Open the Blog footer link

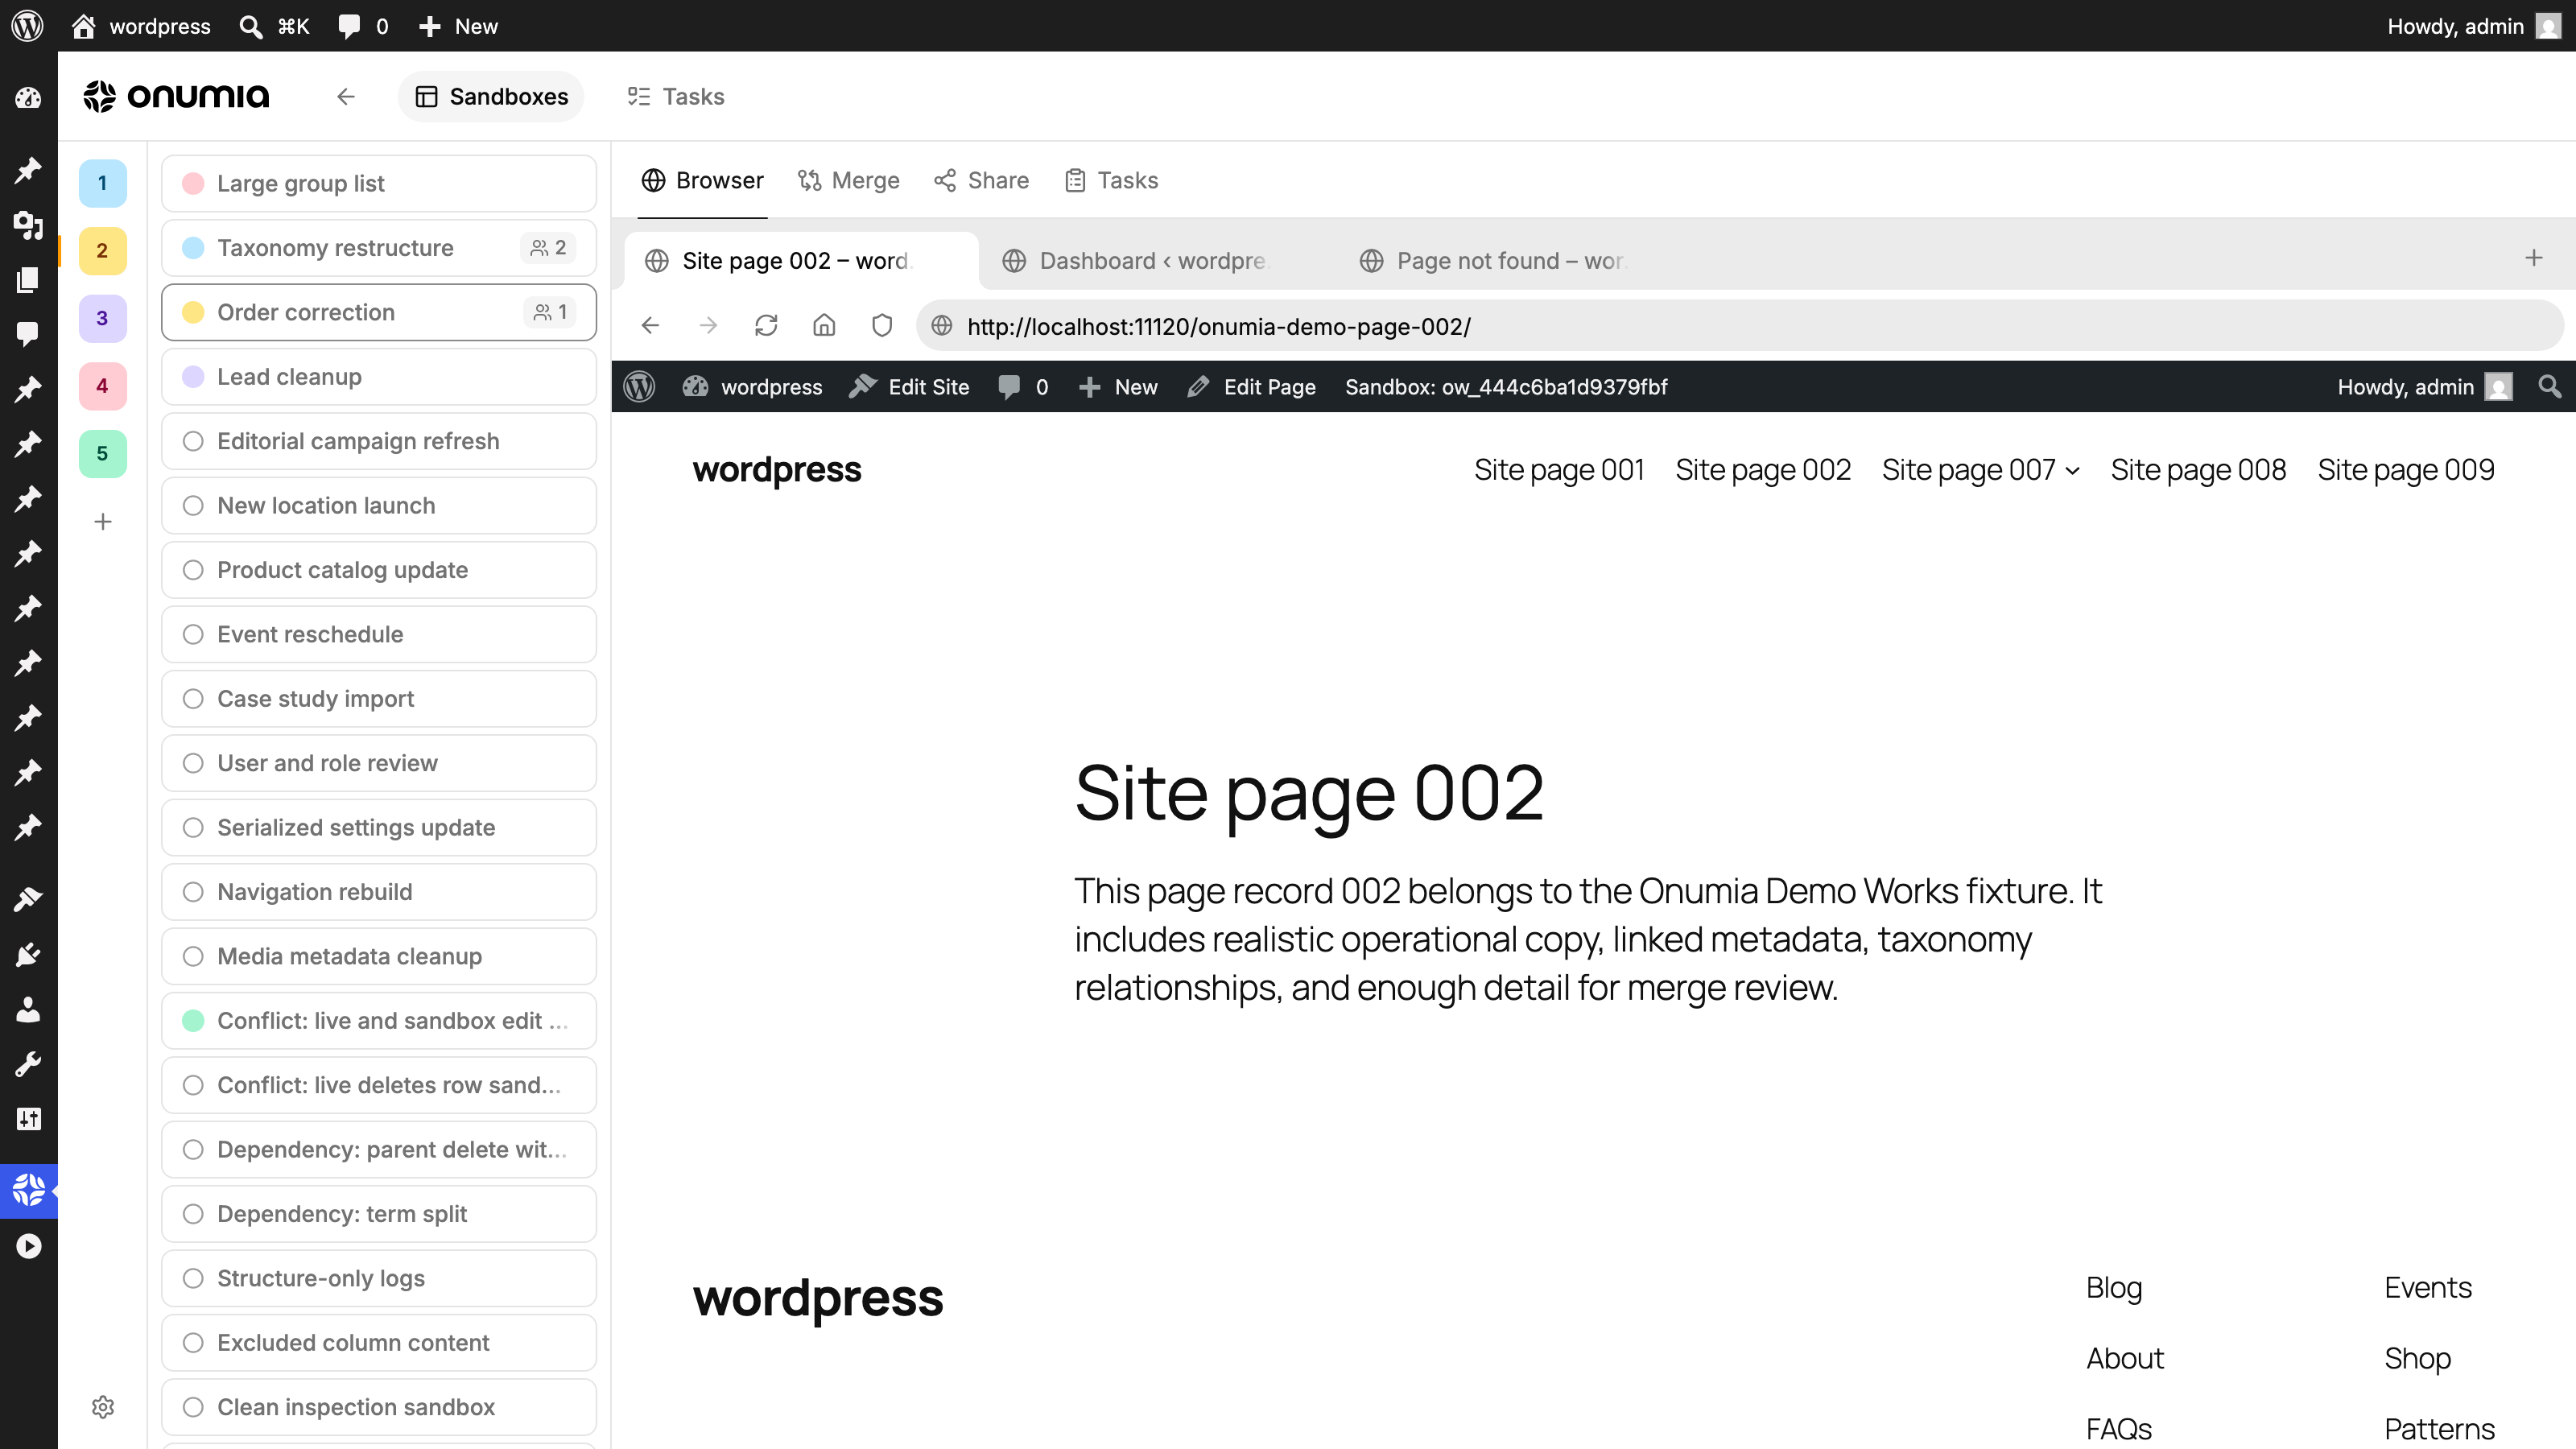tap(2114, 1287)
